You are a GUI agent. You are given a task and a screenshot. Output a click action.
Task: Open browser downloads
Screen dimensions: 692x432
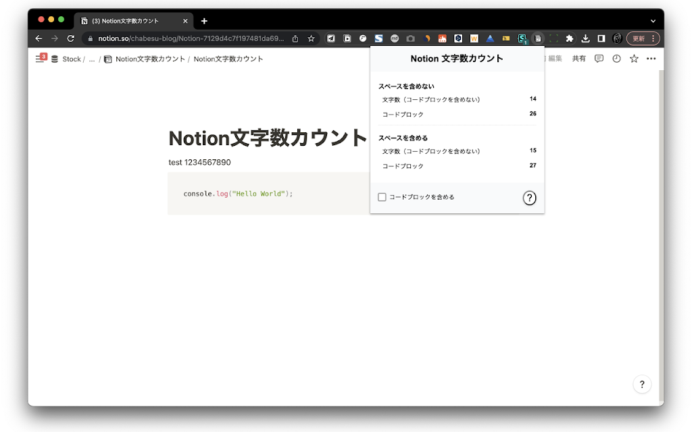585,38
